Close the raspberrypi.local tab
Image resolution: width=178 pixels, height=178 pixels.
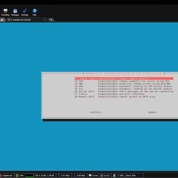[44, 20]
